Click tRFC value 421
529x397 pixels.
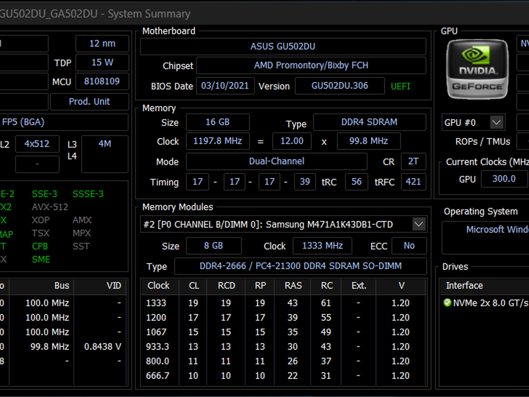(x=413, y=182)
